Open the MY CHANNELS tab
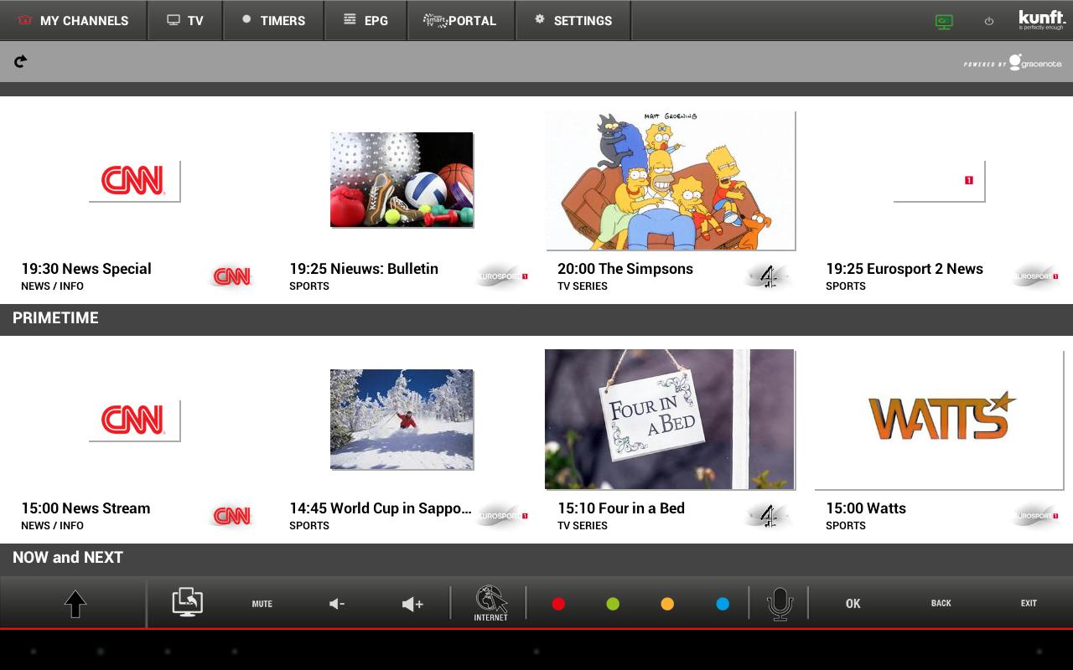This screenshot has width=1073, height=670. [74, 20]
